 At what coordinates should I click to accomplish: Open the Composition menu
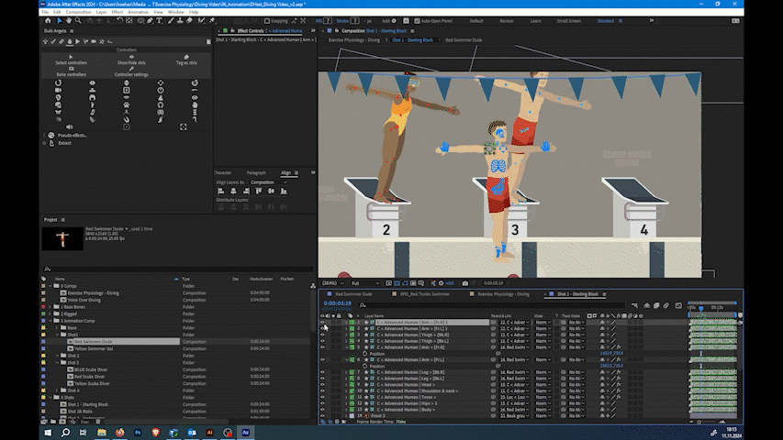point(78,12)
